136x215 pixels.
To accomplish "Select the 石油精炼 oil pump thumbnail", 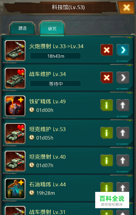I will [x=15, y=189].
